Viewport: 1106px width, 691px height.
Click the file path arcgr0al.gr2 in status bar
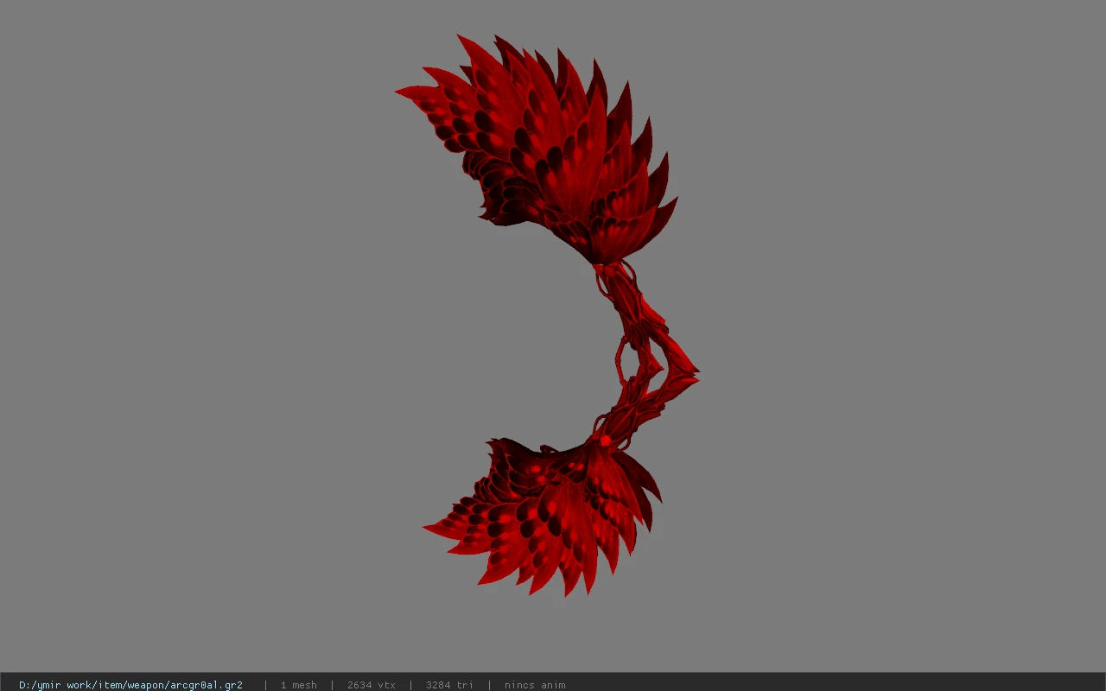(x=130, y=685)
